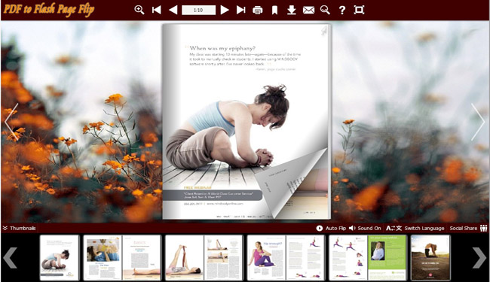Screen dimensions: 490x282
Task: Select the first thumbnail with the kneeling yoga pose
Action: coord(60,258)
